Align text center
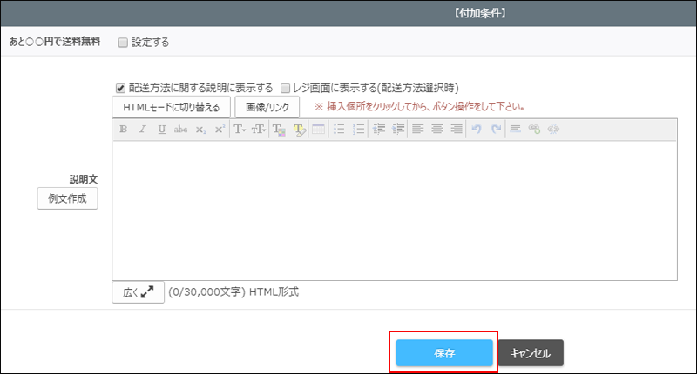This screenshot has width=697, height=374. coord(437,129)
